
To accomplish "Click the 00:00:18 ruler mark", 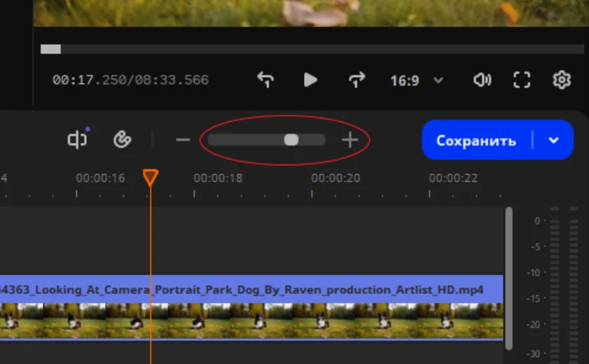I will tap(218, 178).
